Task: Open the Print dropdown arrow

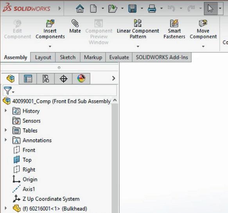Action: [162, 8]
